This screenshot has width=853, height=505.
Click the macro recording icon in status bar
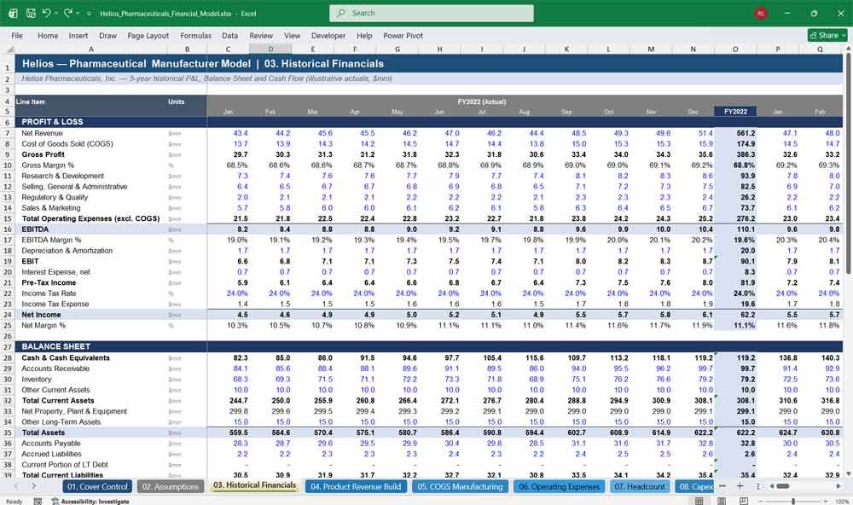point(38,502)
